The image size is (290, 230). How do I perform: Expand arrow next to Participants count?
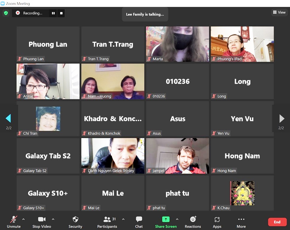[x=123, y=219]
